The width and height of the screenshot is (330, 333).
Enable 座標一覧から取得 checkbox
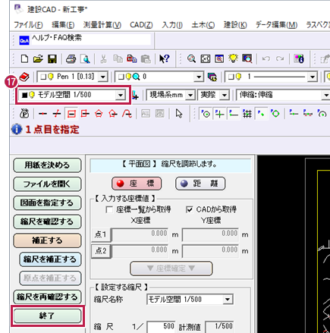pos(109,209)
